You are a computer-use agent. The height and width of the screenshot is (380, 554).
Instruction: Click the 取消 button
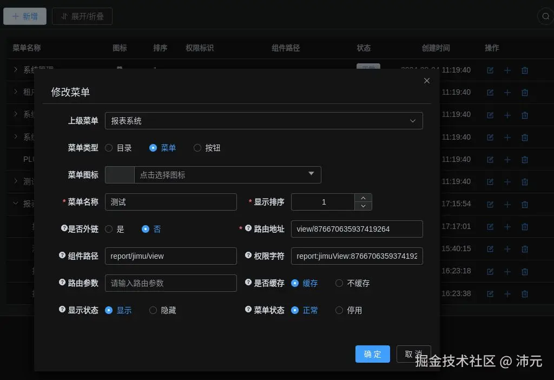pyautogui.click(x=414, y=354)
